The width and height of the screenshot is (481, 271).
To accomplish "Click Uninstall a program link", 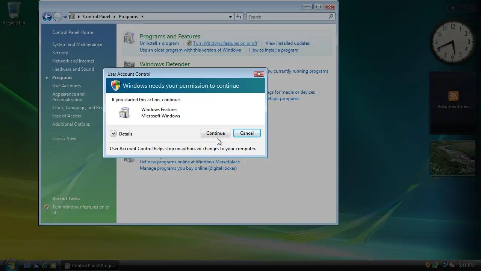I will tap(159, 43).
